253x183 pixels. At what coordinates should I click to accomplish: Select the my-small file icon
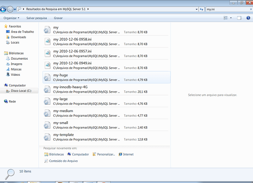tap(47, 125)
